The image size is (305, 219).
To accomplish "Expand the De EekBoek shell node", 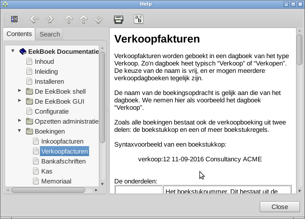I will (20, 91).
